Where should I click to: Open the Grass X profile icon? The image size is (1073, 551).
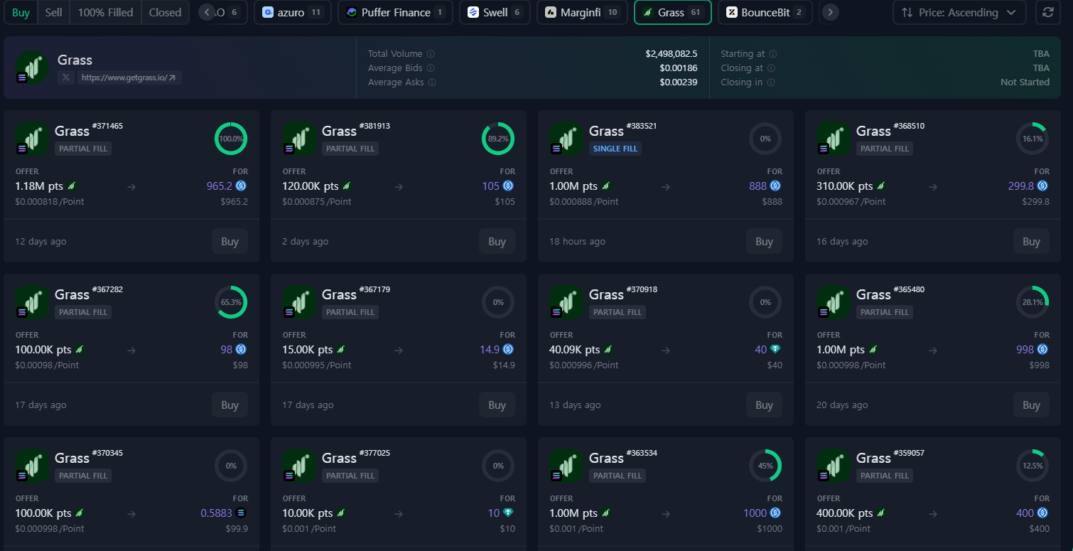point(66,77)
